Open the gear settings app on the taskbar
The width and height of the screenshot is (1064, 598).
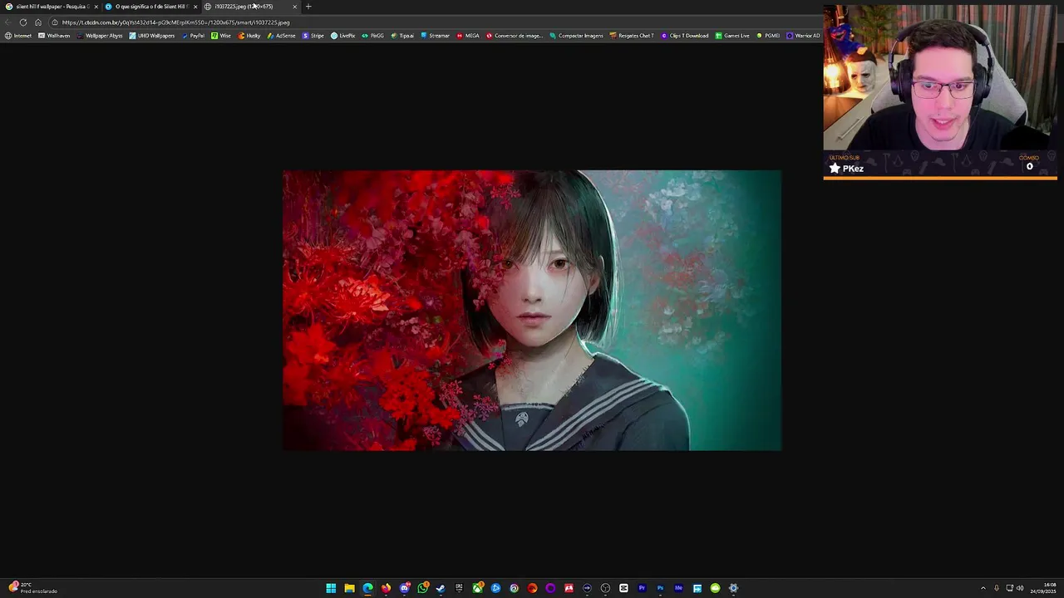(733, 588)
